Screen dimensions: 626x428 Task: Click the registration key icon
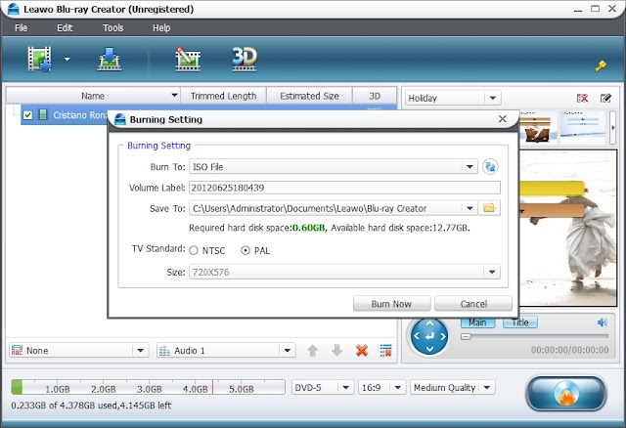[601, 65]
